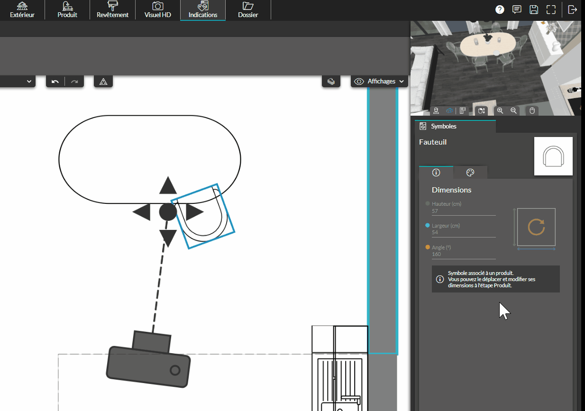Switch to first-person view in 3D preview
This screenshot has width=585, height=411.
pos(436,110)
